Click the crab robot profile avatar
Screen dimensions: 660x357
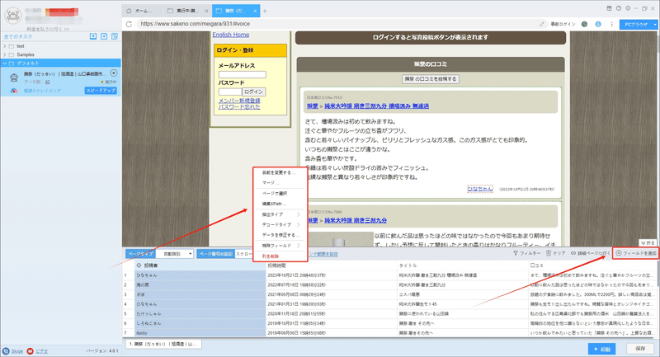(x=13, y=16)
